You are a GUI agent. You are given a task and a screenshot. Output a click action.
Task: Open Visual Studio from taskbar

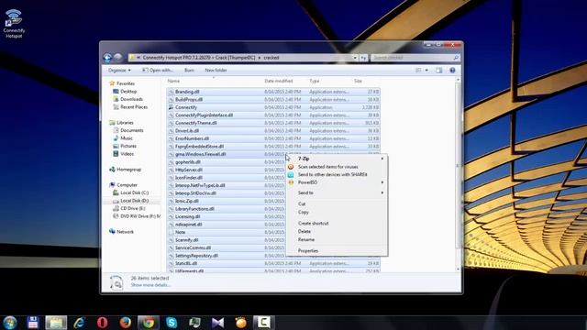pos(218,322)
